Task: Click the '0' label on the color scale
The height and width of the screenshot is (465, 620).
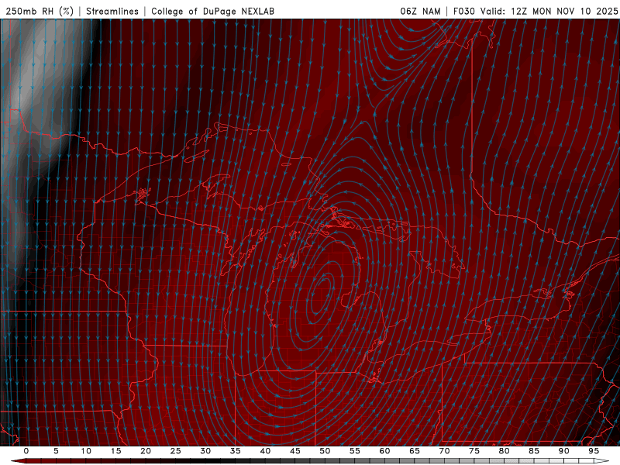Action: [x=26, y=451]
